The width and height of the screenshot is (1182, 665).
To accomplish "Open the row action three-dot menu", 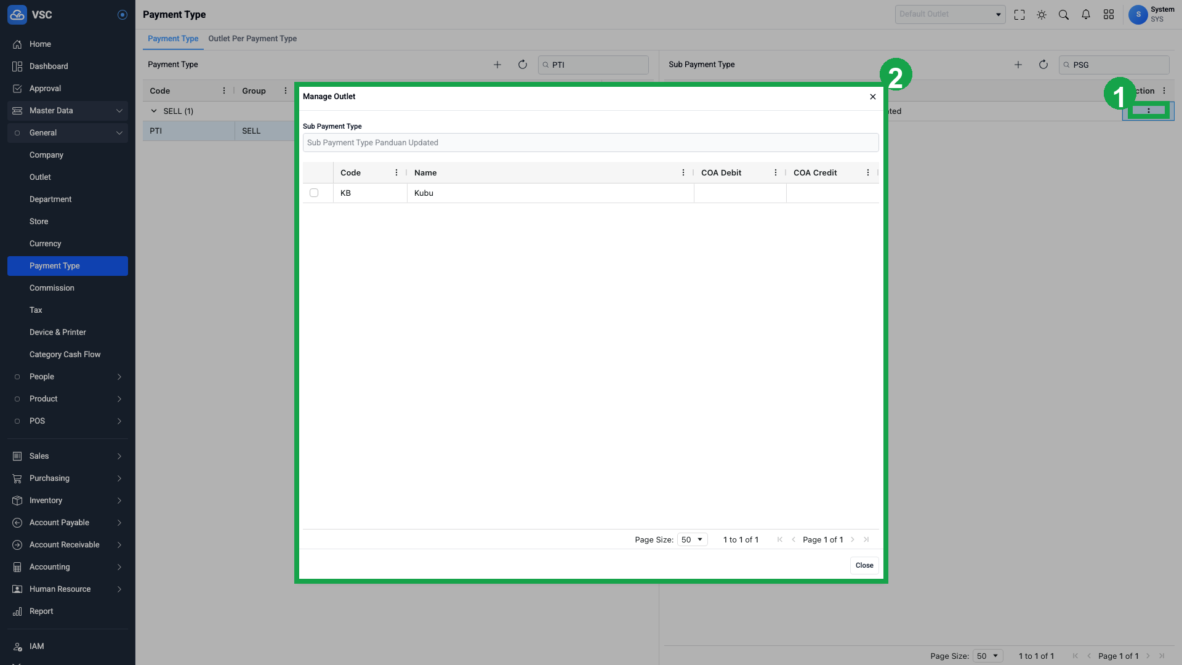I will [x=1149, y=111].
